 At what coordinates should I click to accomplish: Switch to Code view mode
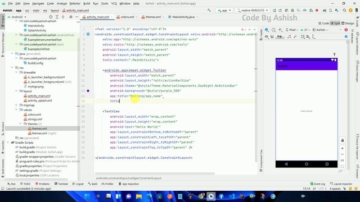point(324,24)
